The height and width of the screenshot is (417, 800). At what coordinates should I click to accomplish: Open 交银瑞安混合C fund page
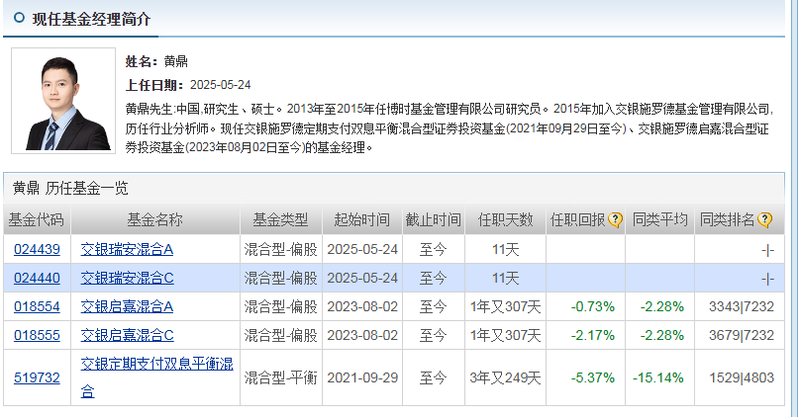click(127, 278)
